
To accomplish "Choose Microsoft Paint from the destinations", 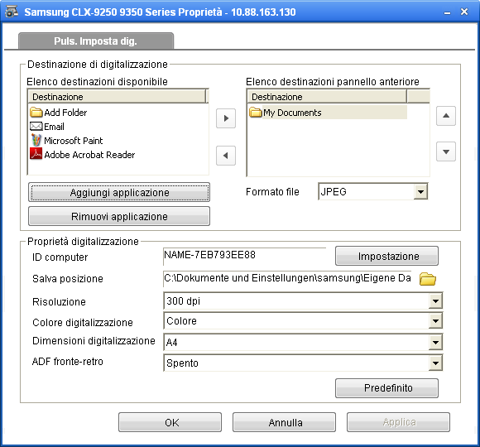I will (66, 141).
